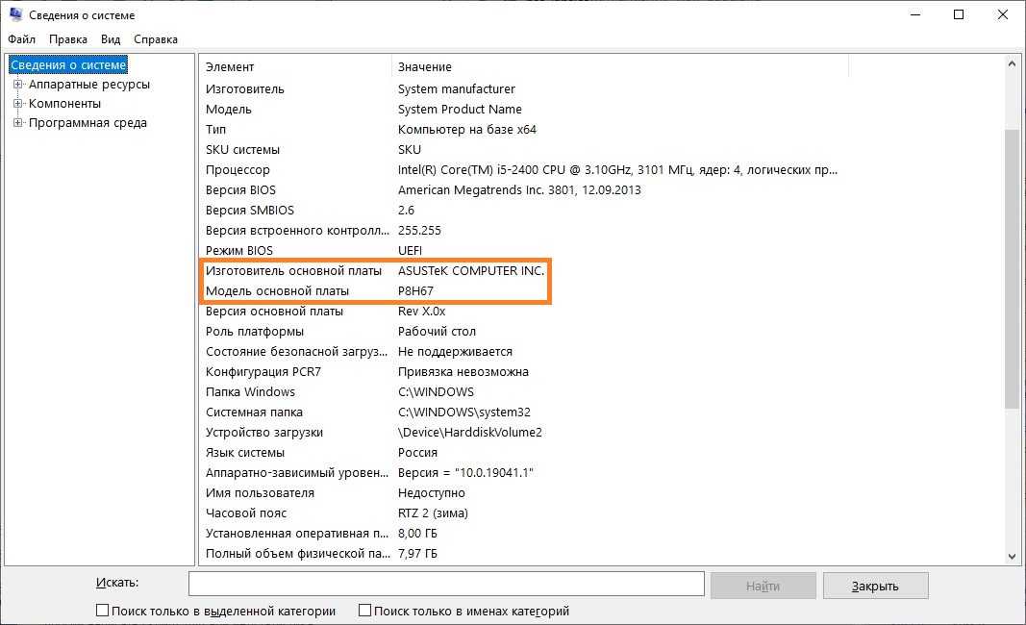Maximize the Сведения о системе window
Screen dimensions: 1026x625
click(x=959, y=14)
